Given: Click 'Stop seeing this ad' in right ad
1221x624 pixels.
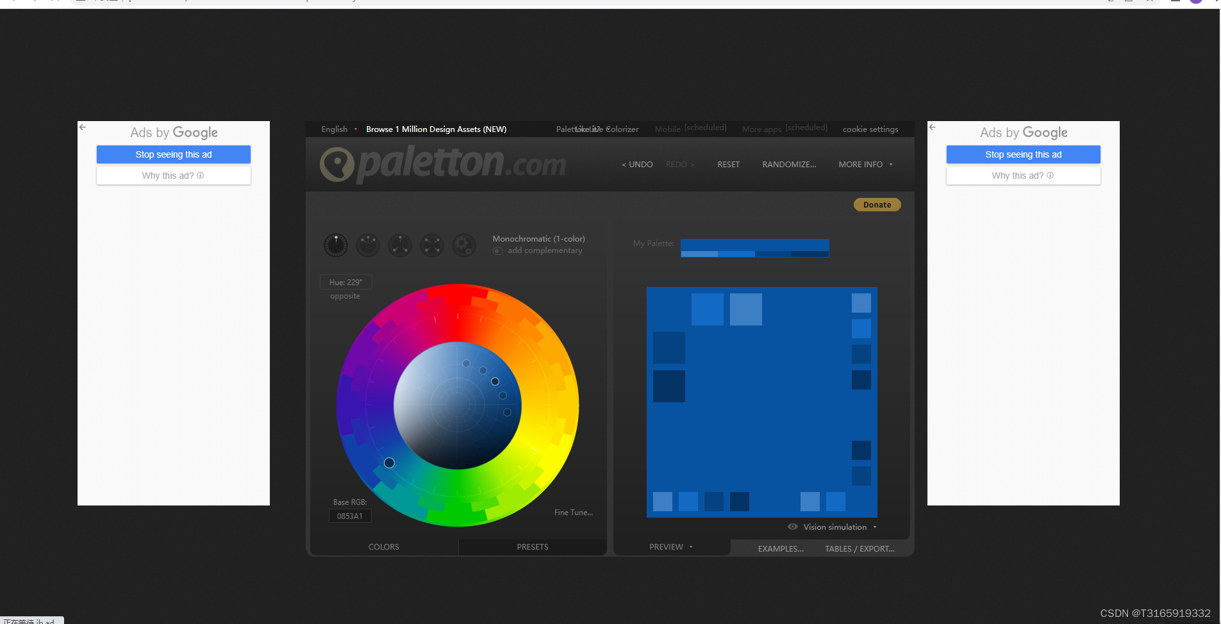Looking at the screenshot, I should coord(1024,154).
